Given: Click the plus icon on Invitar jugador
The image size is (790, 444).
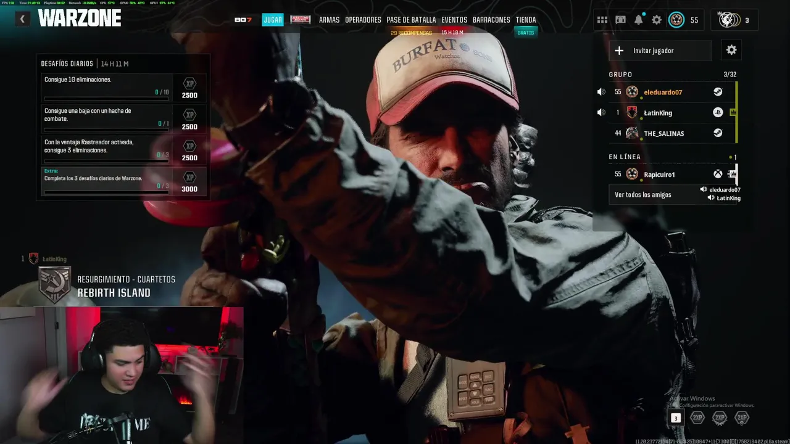Looking at the screenshot, I should (619, 51).
